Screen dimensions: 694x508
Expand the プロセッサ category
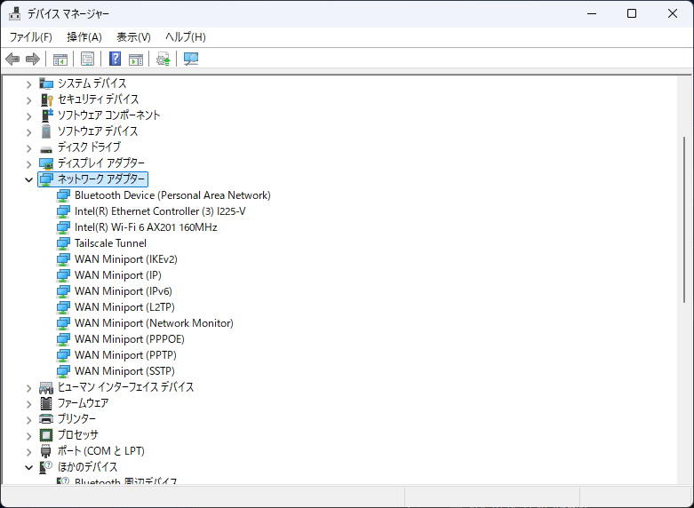coord(28,435)
